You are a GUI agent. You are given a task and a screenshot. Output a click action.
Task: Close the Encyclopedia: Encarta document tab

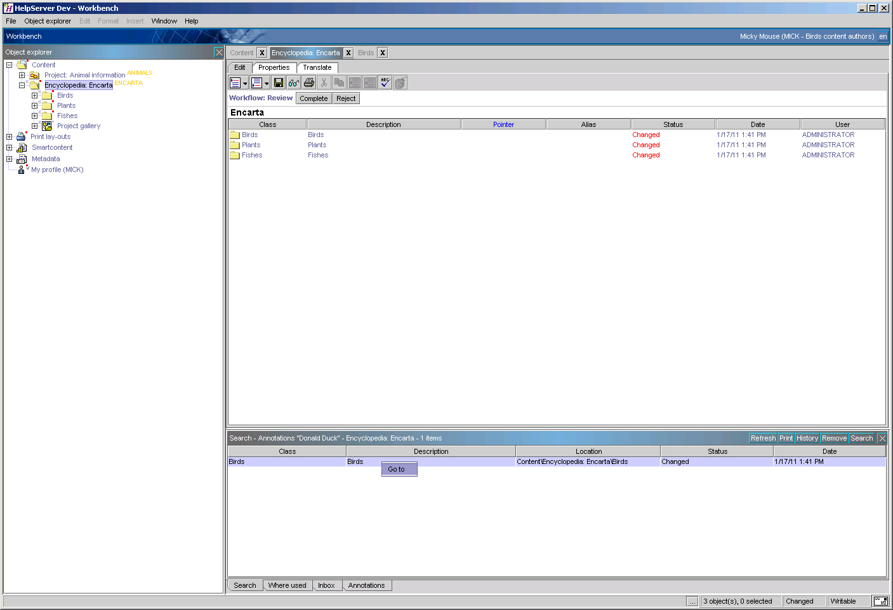(348, 53)
